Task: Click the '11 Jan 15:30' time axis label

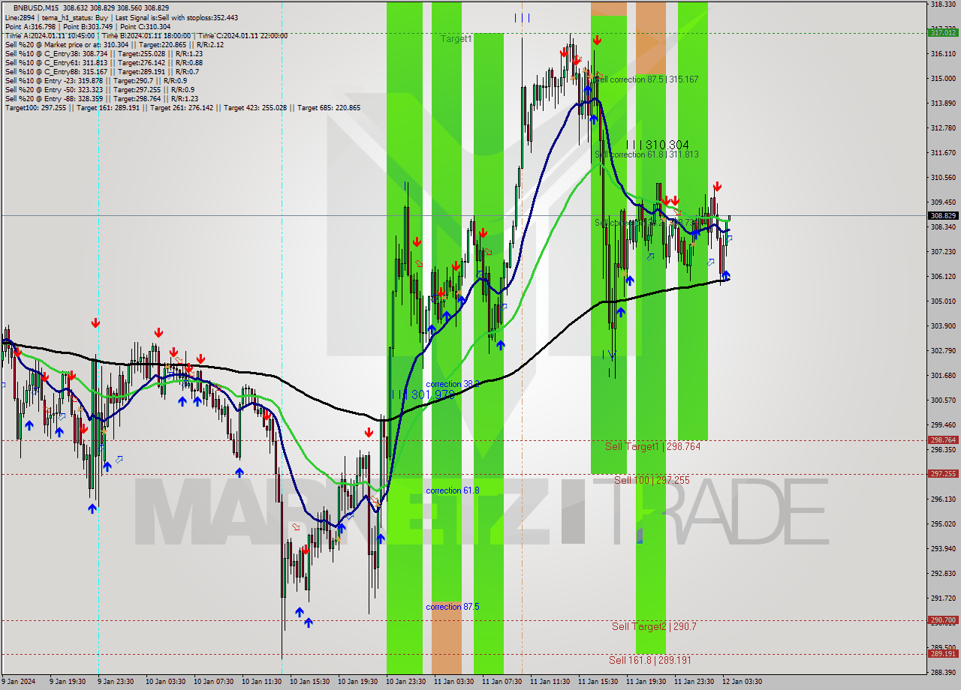Action: (x=599, y=682)
